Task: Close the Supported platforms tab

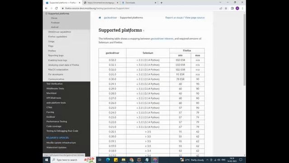Action: pyautogui.click(x=79, y=3)
